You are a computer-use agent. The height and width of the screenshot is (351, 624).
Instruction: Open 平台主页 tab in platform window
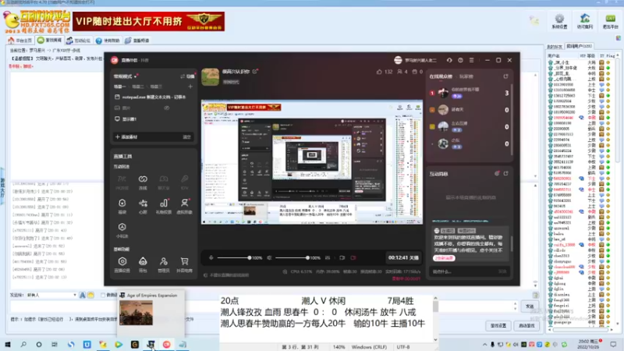(x=20, y=41)
